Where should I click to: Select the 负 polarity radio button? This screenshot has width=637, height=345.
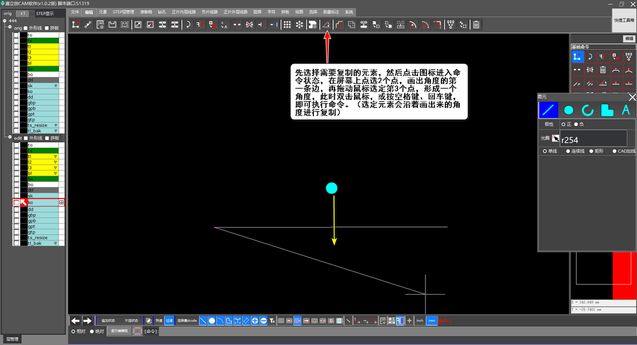(576, 124)
